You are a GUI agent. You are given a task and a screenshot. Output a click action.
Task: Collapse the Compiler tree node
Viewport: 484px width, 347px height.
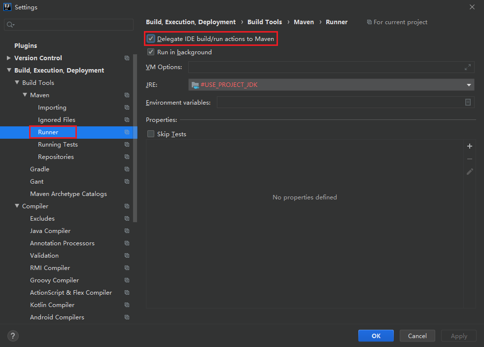click(17, 206)
